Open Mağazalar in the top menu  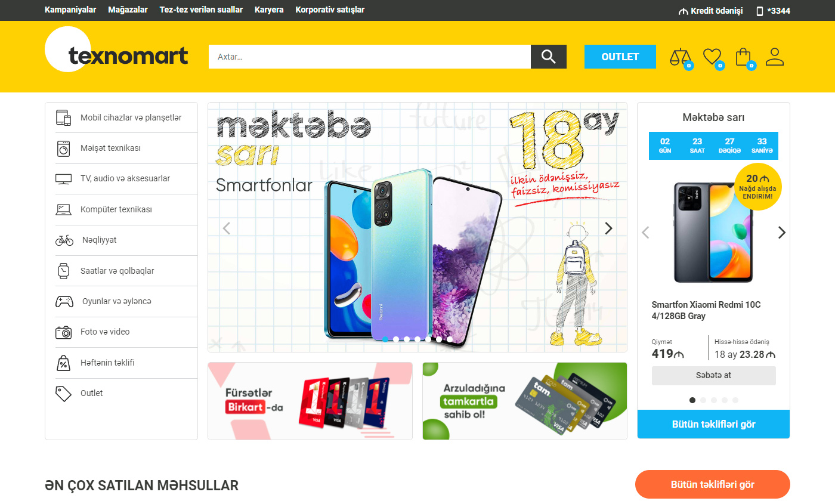pos(128,10)
